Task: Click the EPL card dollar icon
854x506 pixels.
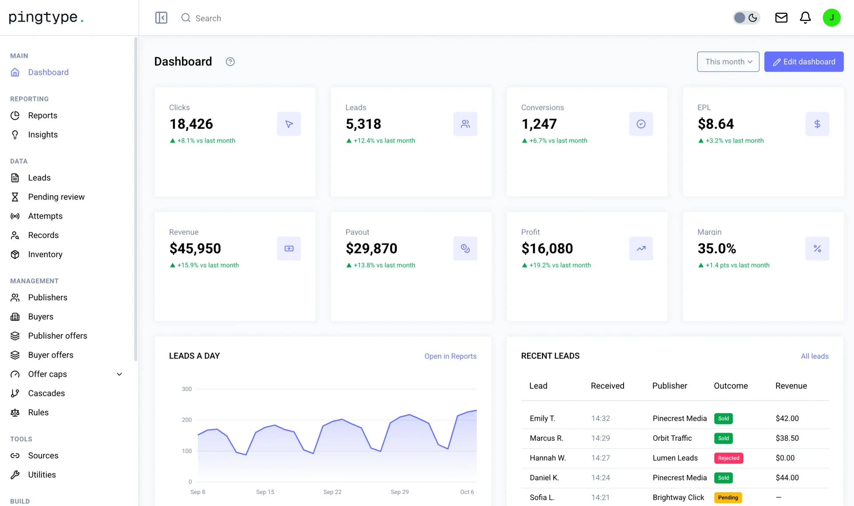Action: pos(817,124)
